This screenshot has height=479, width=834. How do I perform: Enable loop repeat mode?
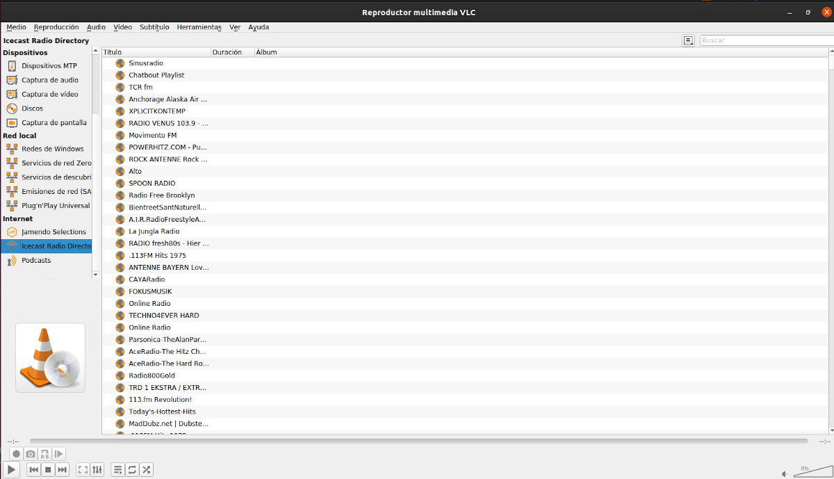pyautogui.click(x=132, y=469)
